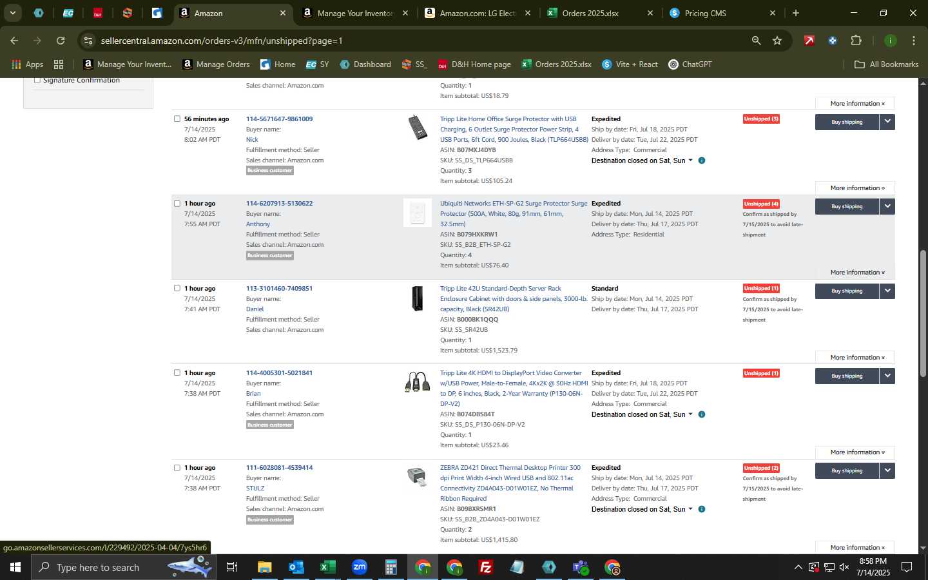Expand Buy shipping dropdown for order 114-5671647-9861009
This screenshot has width=928, height=580.
click(887, 122)
